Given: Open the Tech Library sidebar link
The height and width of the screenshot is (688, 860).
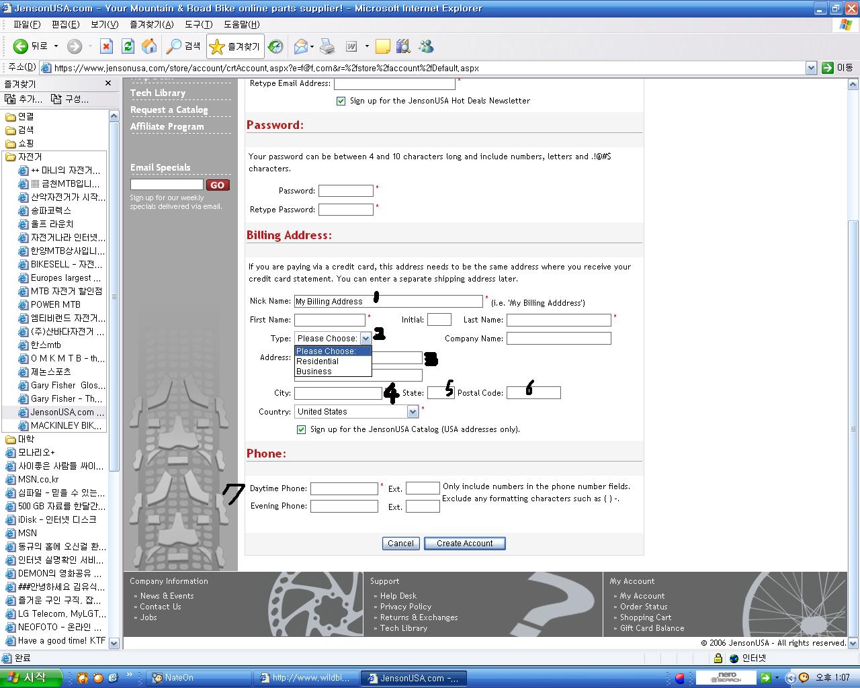Looking at the screenshot, I should click(158, 93).
